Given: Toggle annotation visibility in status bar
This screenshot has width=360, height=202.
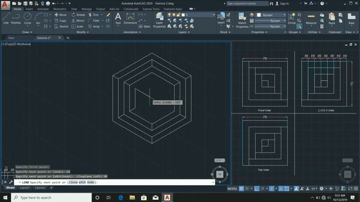Looking at the screenshot, I should [x=296, y=189].
